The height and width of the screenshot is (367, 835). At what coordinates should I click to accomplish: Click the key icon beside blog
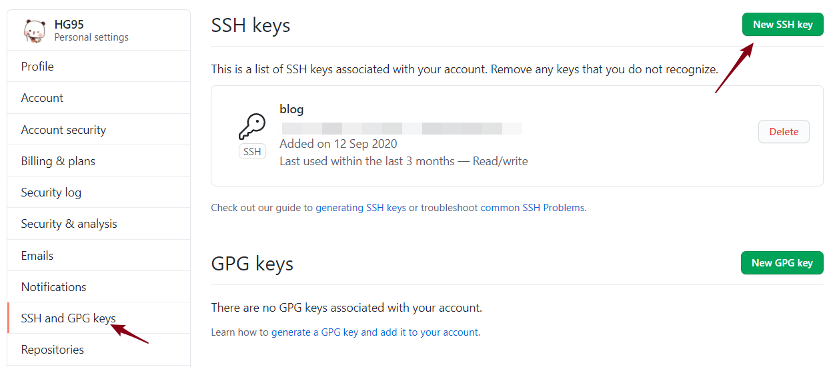click(252, 126)
